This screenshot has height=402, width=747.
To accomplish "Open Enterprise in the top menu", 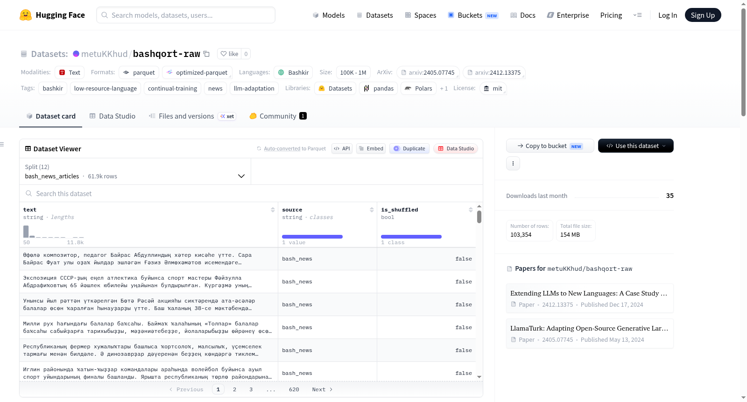I will pos(568,15).
